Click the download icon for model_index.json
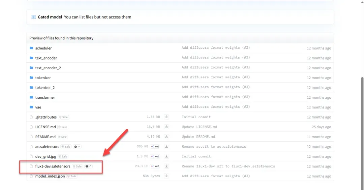Screen dimensions: 364x190 pyautogui.click(x=166, y=176)
